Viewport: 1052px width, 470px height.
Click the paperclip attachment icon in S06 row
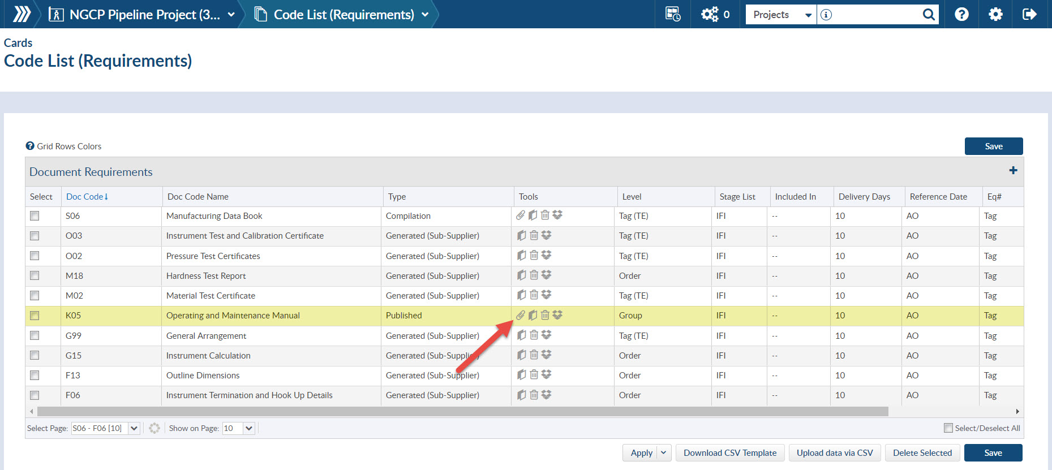[x=521, y=215]
